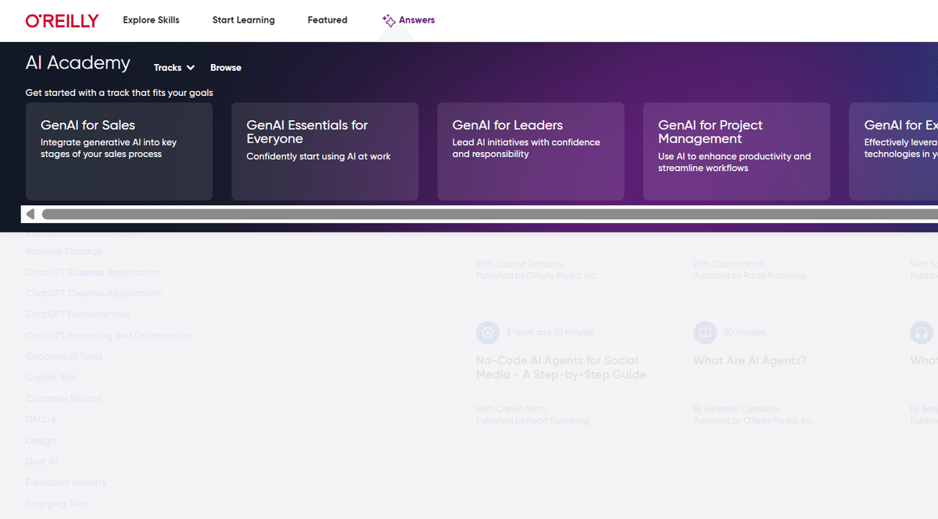Click the scrollbar left arrow

point(30,214)
